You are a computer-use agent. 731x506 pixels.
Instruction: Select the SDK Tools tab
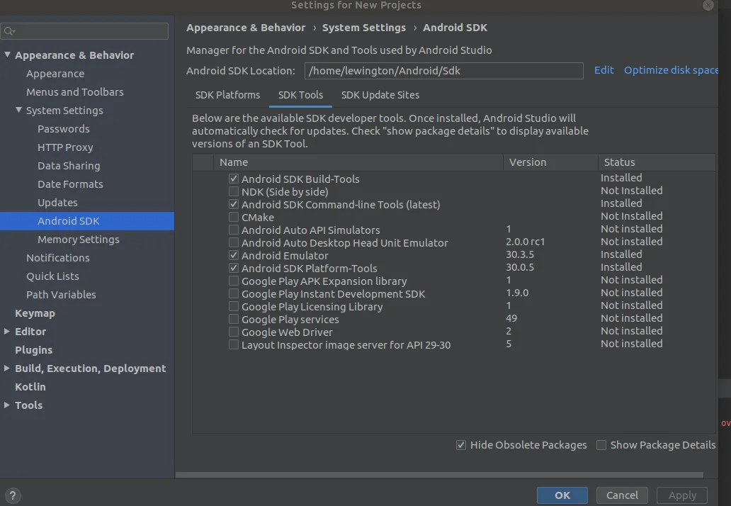coord(301,95)
